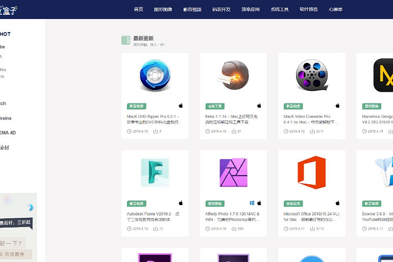This screenshot has width=393, height=262.
Task: Click the Apple icon on MacX Video Converter card
Action: point(338,106)
